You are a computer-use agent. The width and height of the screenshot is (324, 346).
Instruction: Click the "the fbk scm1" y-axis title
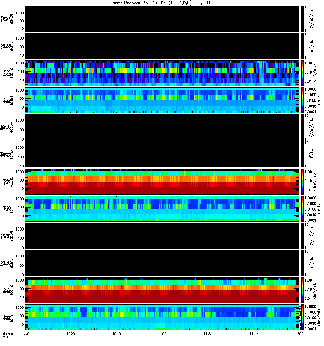[x=8, y=317]
